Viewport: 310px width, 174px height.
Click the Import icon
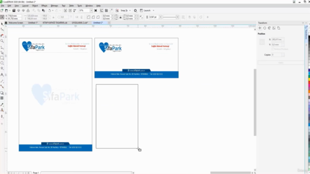coord(65,11)
